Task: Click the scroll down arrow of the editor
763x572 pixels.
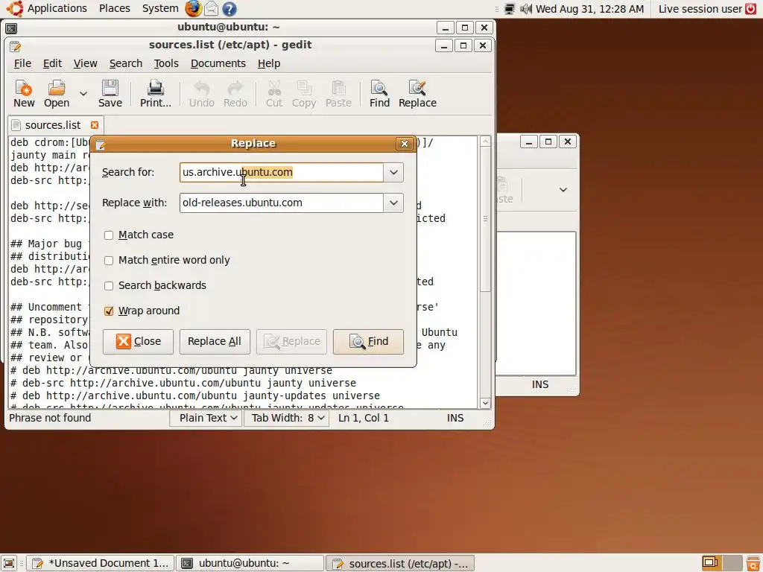Action: point(485,403)
